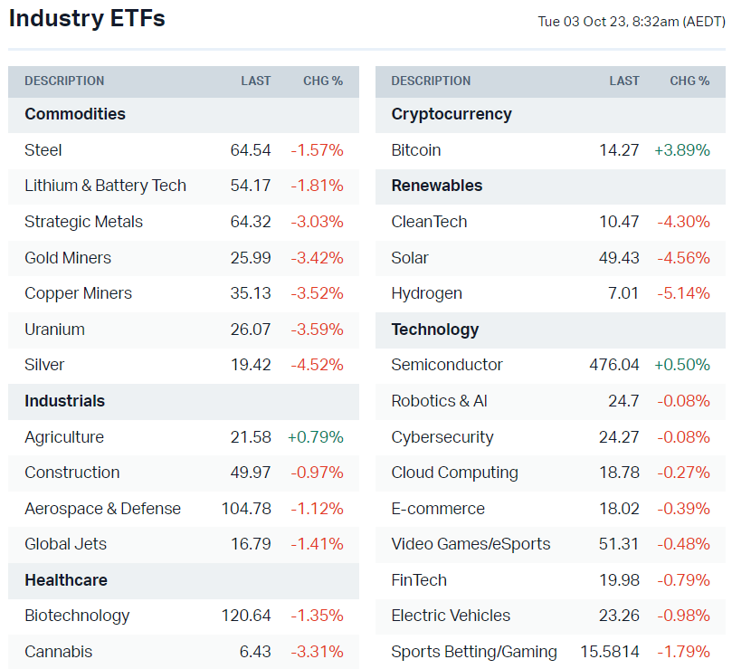Open Sports Betting/Gaming ETF
The image size is (732, 669).
pos(474,652)
